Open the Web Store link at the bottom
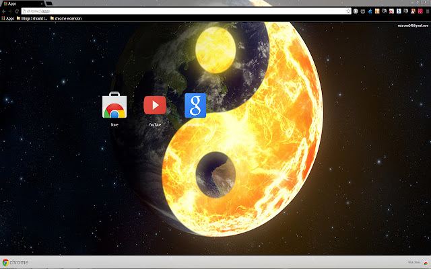 418,262
